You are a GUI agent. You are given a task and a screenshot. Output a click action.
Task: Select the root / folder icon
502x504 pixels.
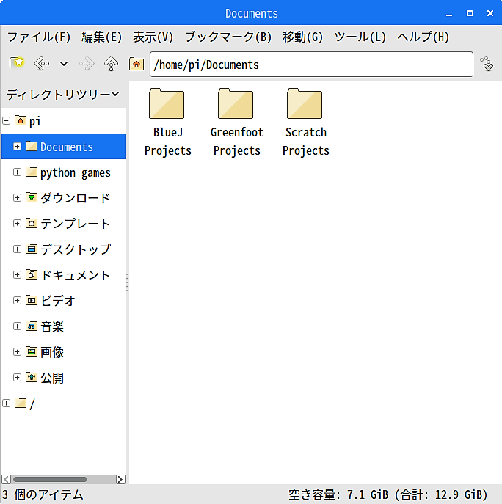click(21, 403)
